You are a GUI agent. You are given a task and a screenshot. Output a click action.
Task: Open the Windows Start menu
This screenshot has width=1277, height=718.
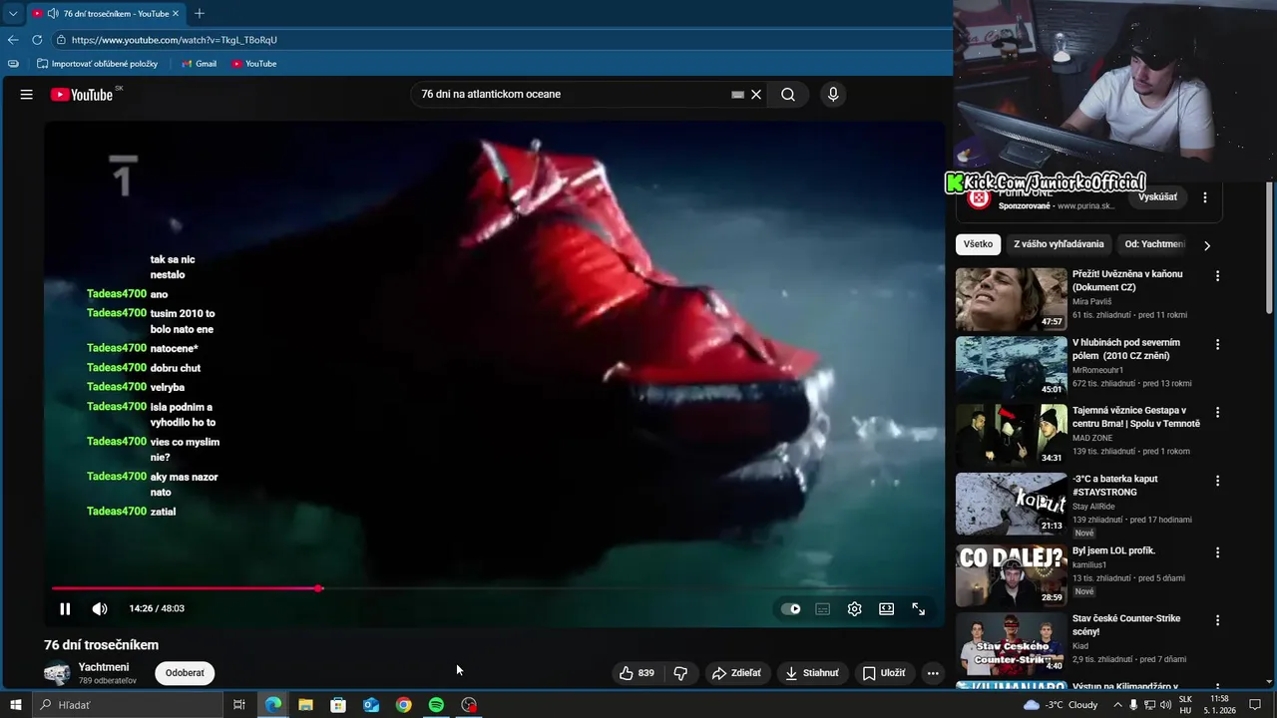point(16,705)
